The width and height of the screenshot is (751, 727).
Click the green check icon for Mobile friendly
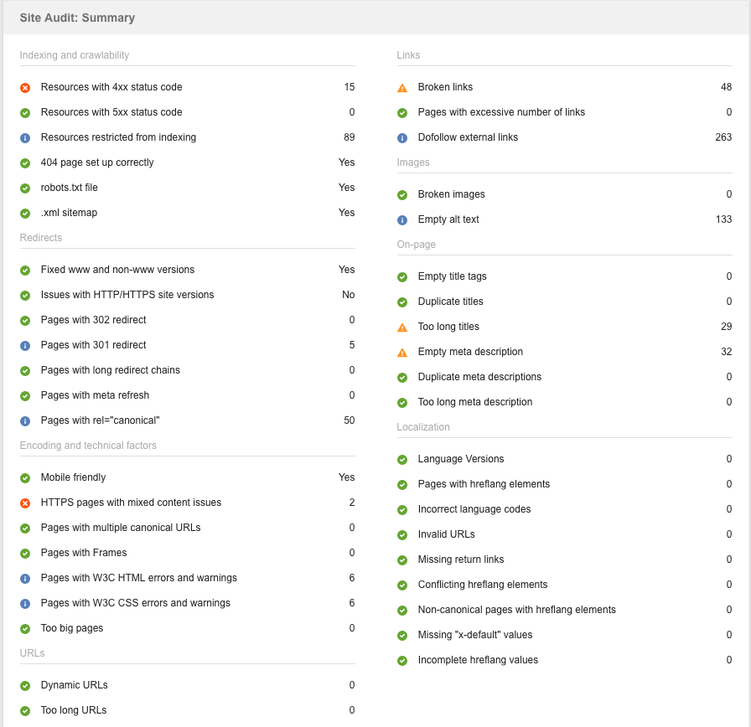pyautogui.click(x=24, y=477)
